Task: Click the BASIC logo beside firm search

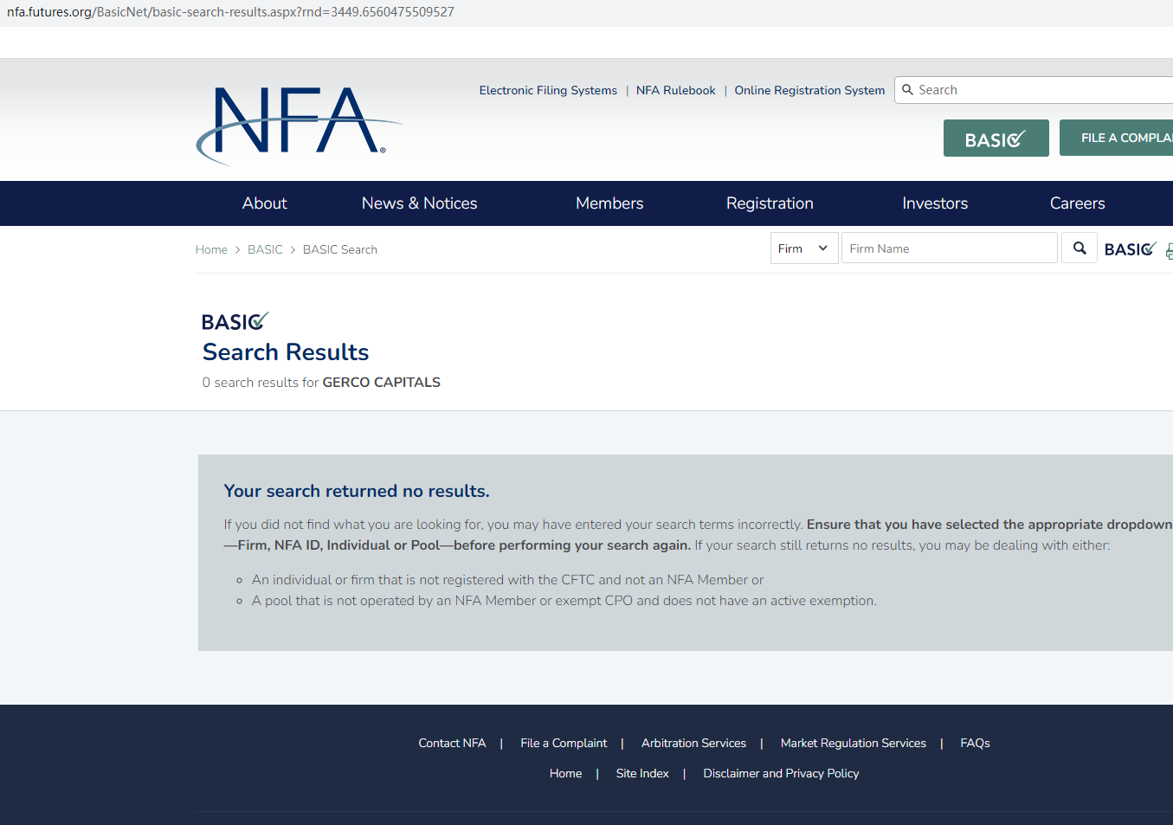Action: pyautogui.click(x=1131, y=249)
